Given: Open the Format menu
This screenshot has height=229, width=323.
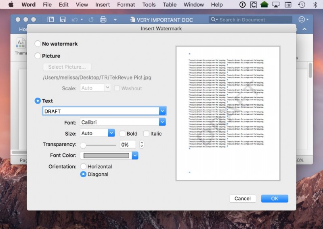Looking at the screenshot, I should 126,4.
